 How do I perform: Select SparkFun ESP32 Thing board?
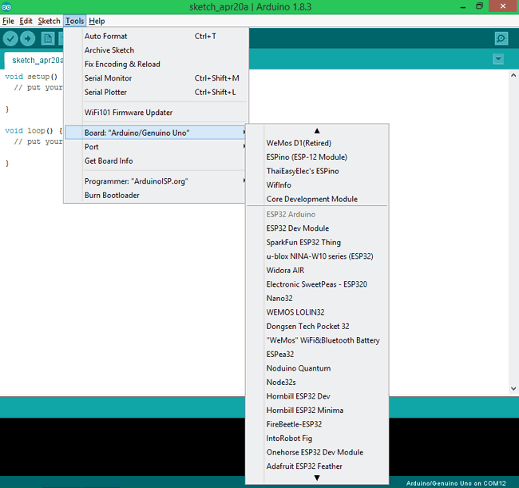coord(317,242)
